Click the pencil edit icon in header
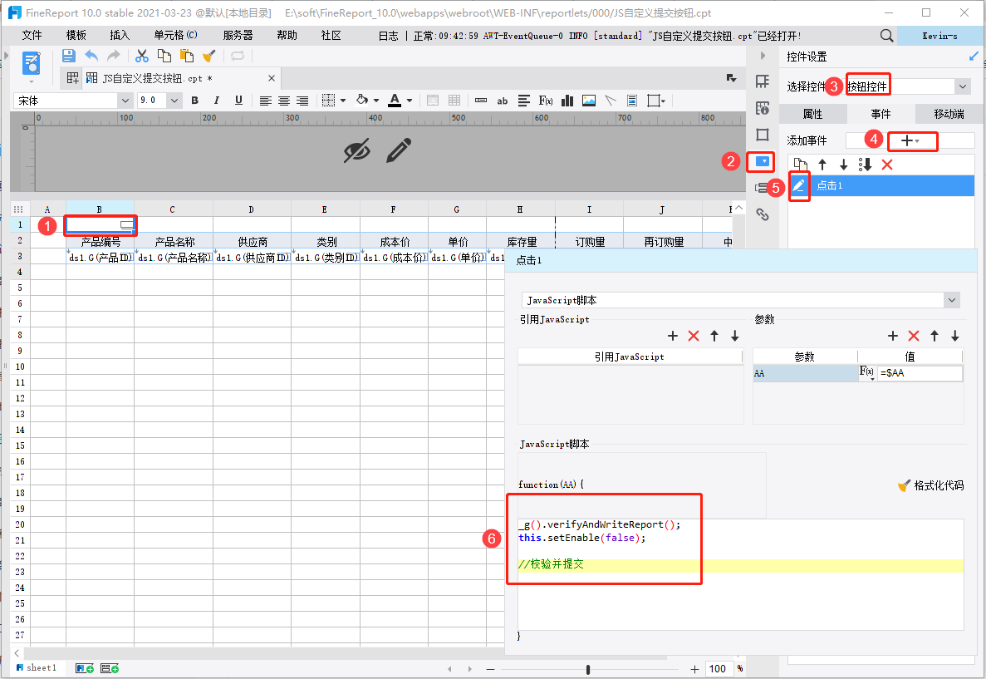The image size is (986, 679). (x=399, y=150)
